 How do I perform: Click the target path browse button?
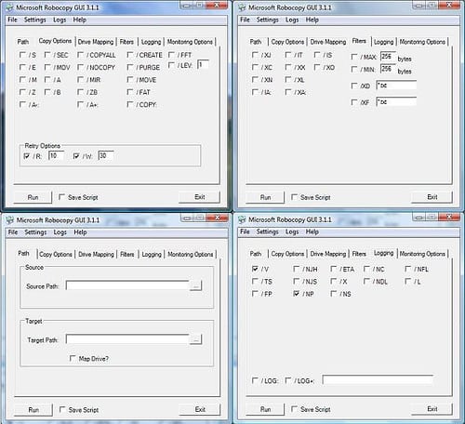[195, 339]
